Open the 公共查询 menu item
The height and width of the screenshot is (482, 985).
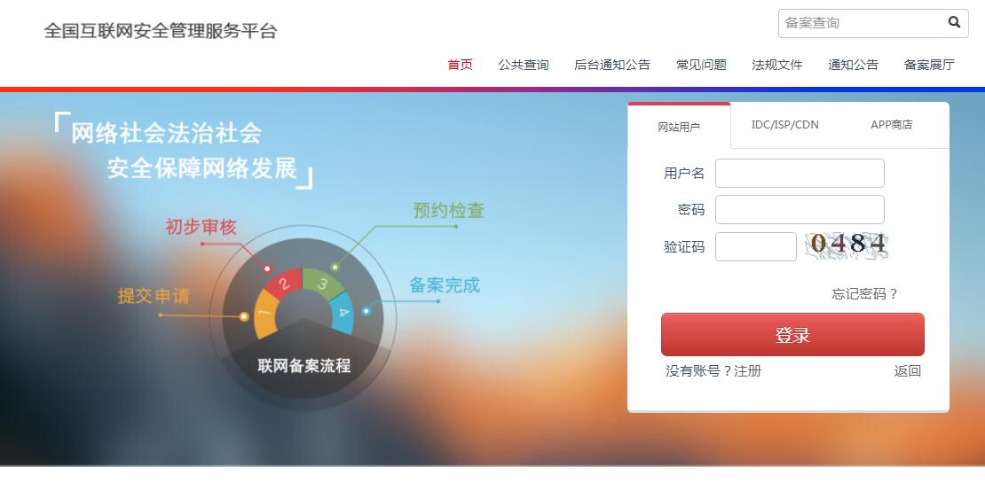coord(524,65)
